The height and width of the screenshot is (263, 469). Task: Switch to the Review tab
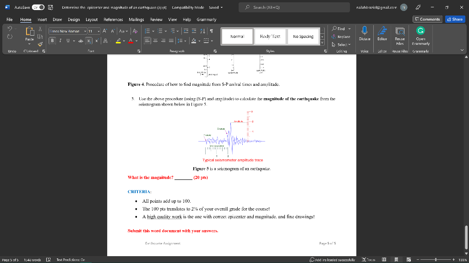click(x=156, y=19)
